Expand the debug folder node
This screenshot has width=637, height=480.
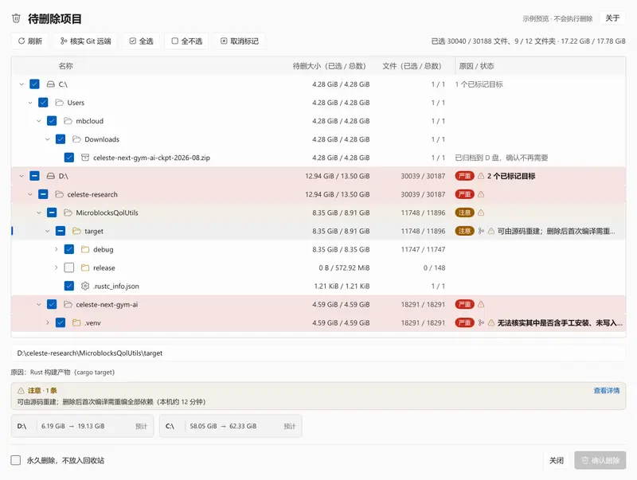tap(56, 249)
